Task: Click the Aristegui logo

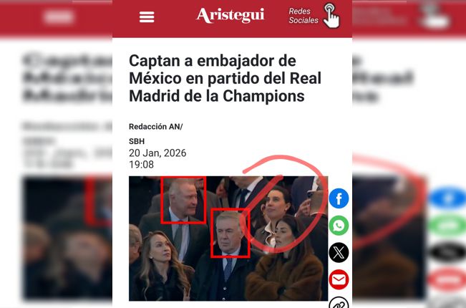Action: tap(230, 16)
